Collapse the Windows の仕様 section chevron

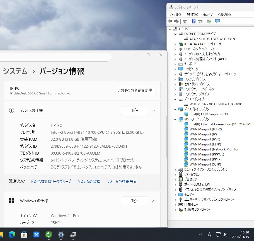[x=154, y=201]
